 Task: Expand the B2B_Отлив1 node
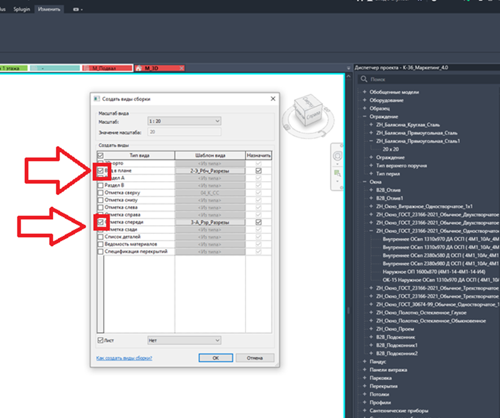(x=371, y=198)
